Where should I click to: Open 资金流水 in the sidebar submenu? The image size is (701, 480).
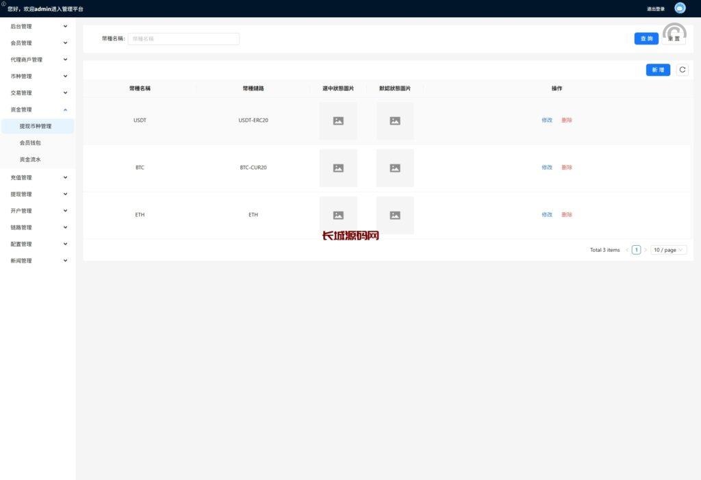pos(30,160)
